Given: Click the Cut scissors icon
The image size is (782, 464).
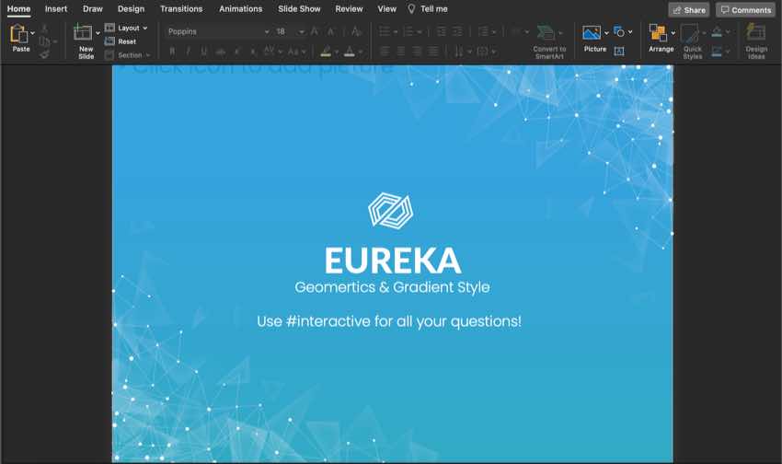Looking at the screenshot, I should point(44,29).
